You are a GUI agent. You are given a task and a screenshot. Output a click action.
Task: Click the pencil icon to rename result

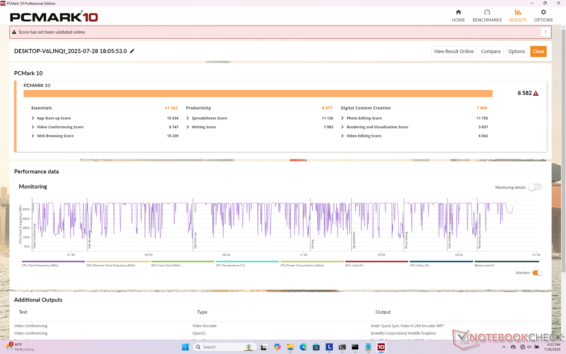[132, 51]
